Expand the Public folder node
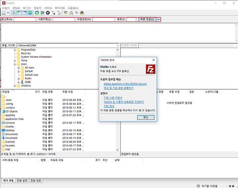Screen dimensions: 238x188 [x=19, y=79]
